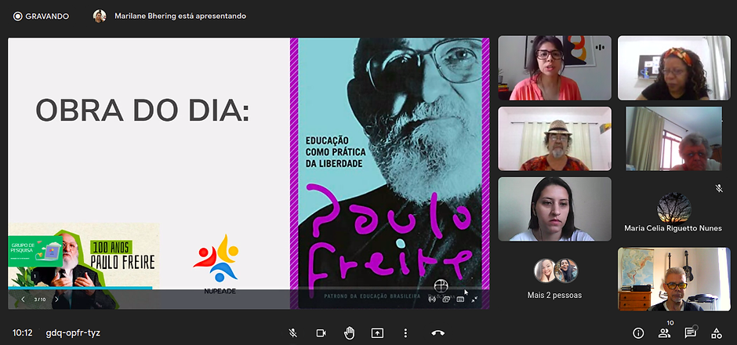Toggle the camera on or off
737x345 pixels.
321,333
